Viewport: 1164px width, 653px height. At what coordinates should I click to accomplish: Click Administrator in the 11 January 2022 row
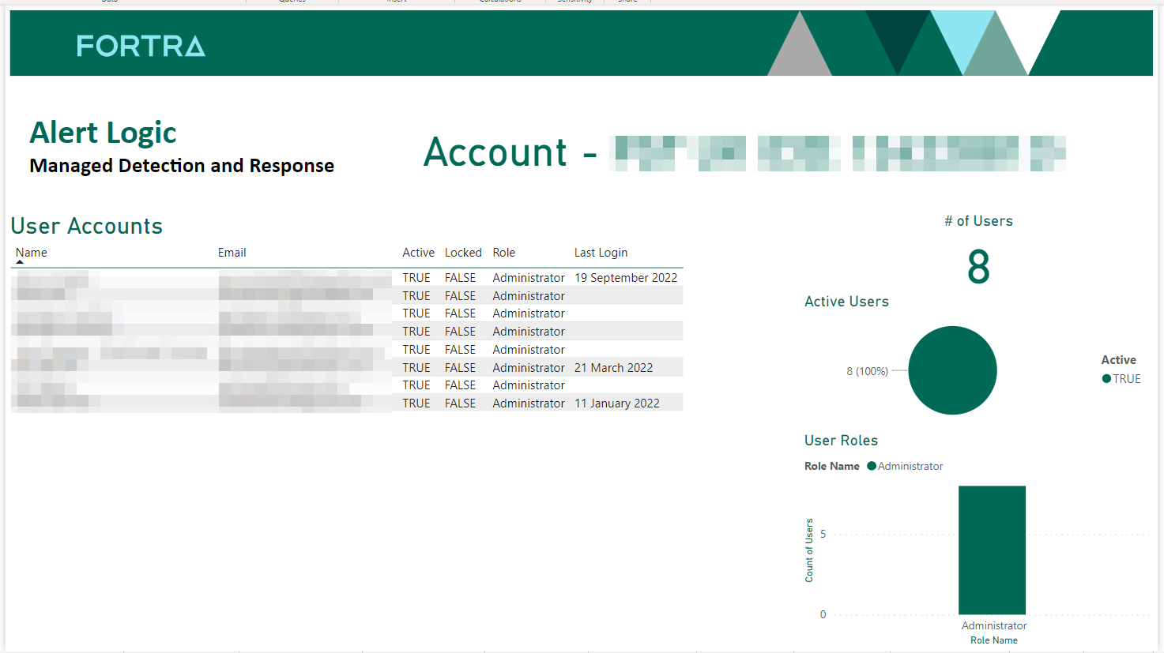529,403
